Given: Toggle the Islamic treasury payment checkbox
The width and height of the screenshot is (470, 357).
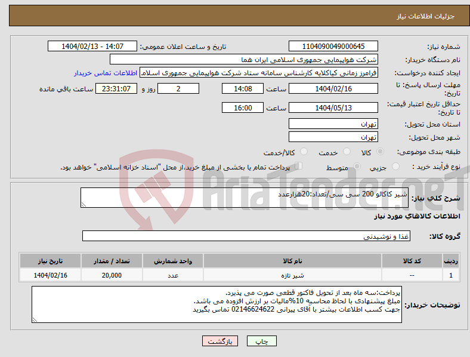Looking at the screenshot, I should coord(298,166).
